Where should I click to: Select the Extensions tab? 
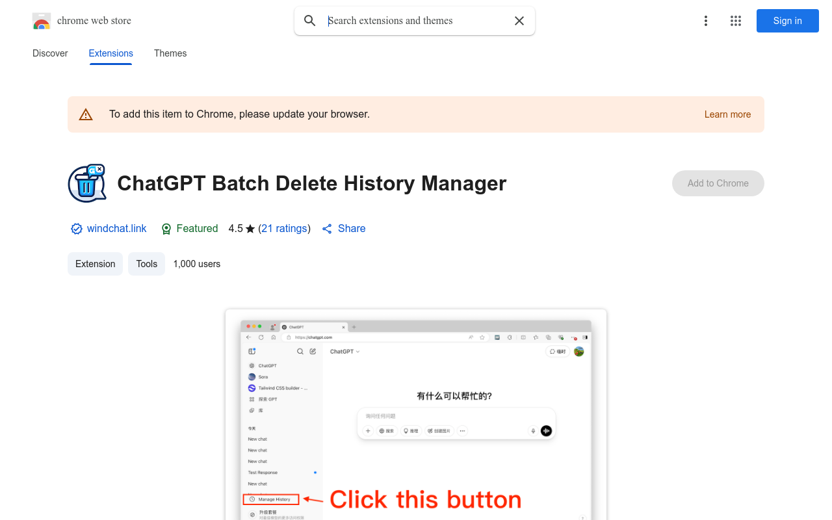click(x=110, y=53)
